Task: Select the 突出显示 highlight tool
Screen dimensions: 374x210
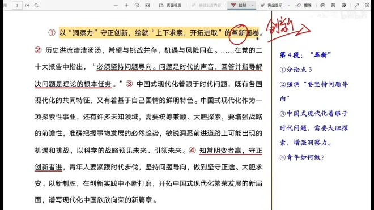Action: click(271, 5)
